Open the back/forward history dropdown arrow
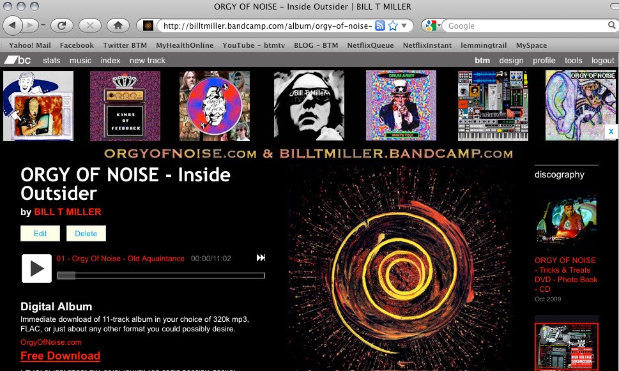 coord(43,26)
